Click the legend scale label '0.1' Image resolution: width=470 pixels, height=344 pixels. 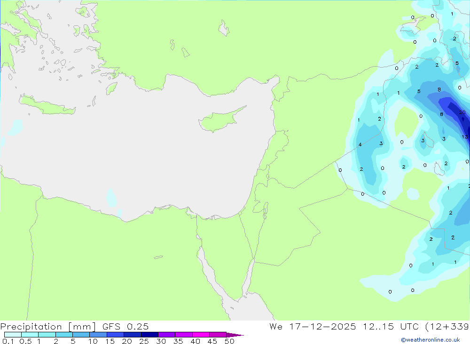click(x=8, y=341)
